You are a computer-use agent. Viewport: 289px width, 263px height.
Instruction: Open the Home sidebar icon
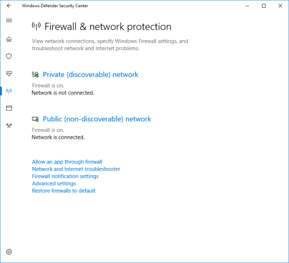point(9,39)
